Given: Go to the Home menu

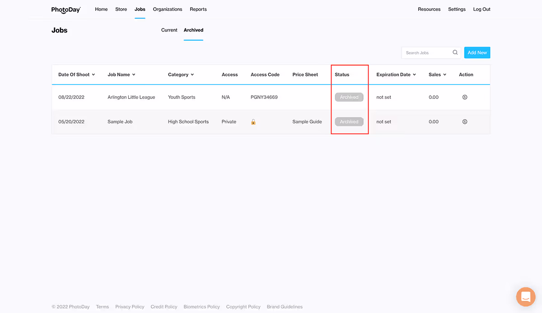Looking at the screenshot, I should (101, 9).
